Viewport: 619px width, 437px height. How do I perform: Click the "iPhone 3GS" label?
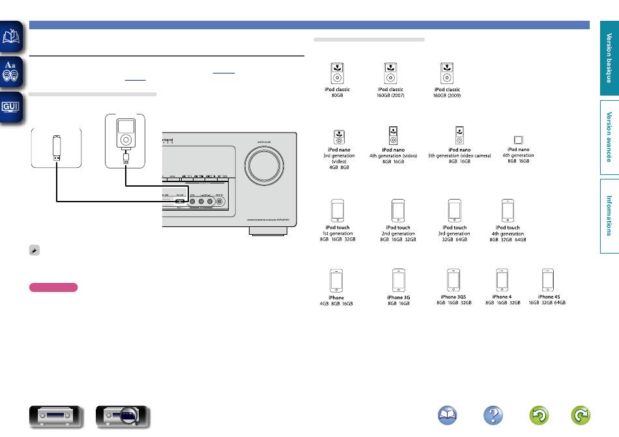(x=453, y=297)
